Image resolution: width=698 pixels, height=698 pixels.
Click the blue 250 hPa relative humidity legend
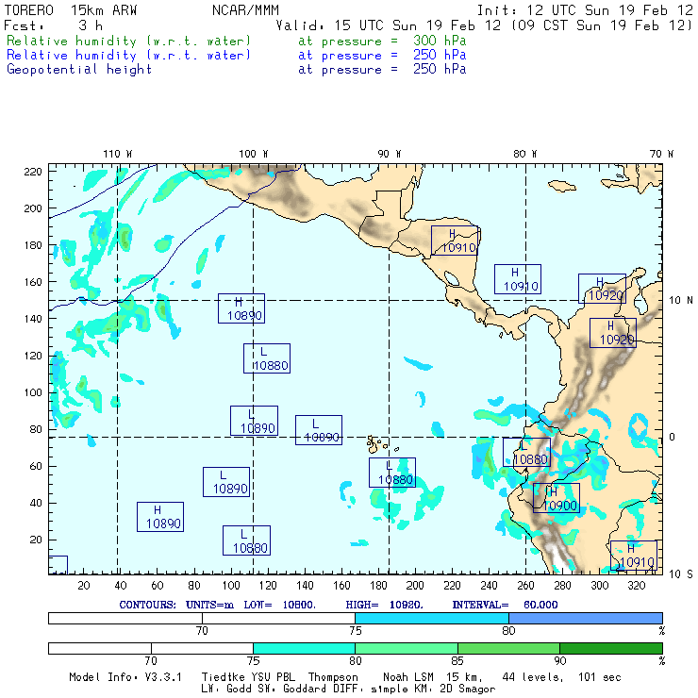pos(129,56)
